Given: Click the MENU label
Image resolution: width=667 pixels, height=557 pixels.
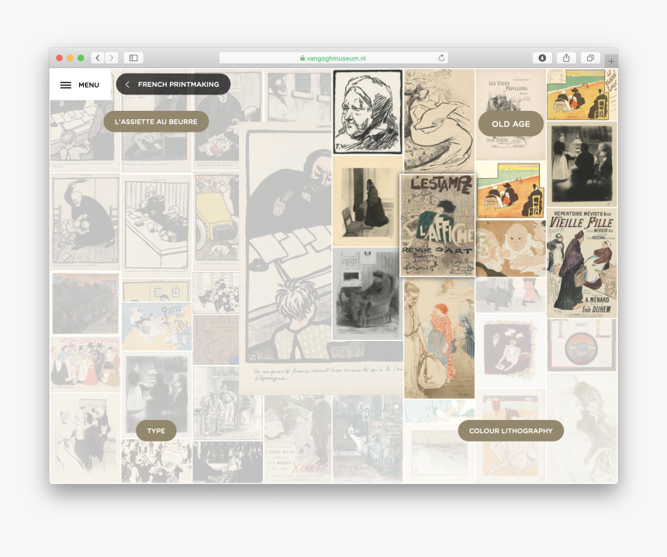Looking at the screenshot, I should tap(88, 85).
